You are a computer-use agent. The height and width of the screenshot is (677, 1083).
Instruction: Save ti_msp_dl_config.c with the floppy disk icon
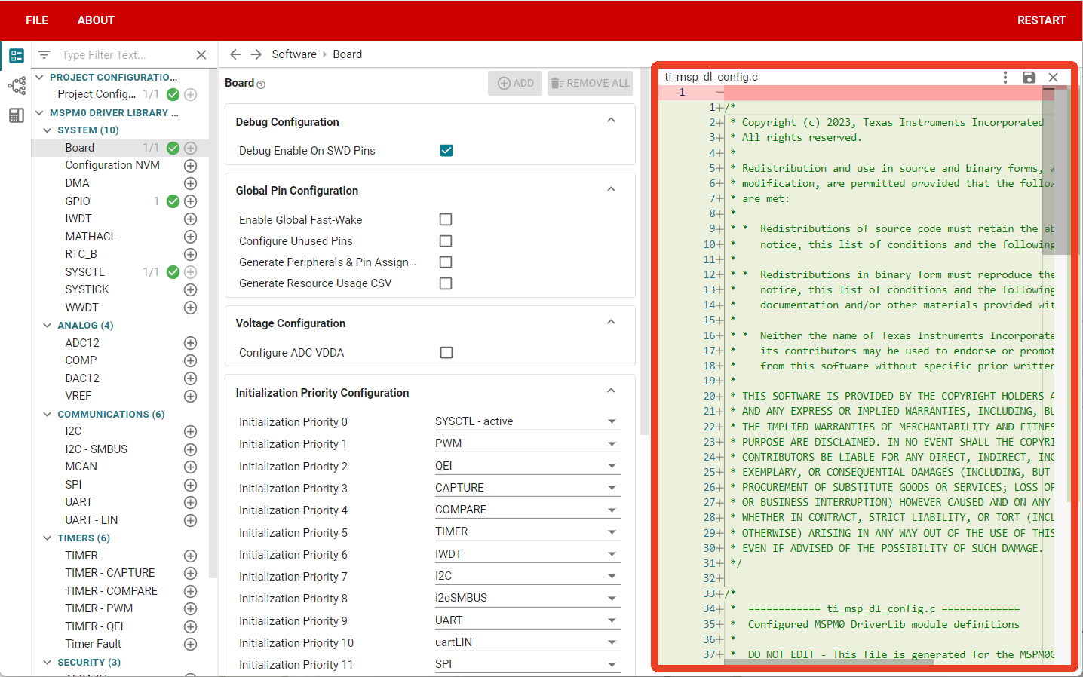pyautogui.click(x=1029, y=77)
